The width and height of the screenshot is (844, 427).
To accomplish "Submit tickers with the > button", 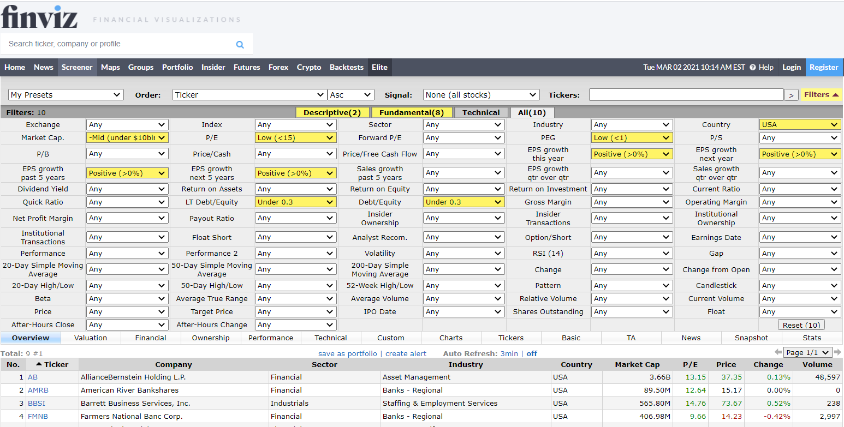I will pyautogui.click(x=791, y=95).
